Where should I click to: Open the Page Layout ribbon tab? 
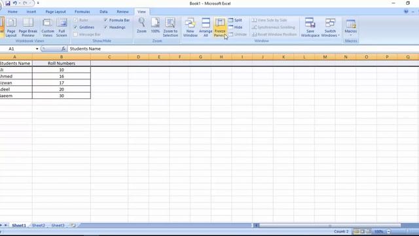coord(56,12)
